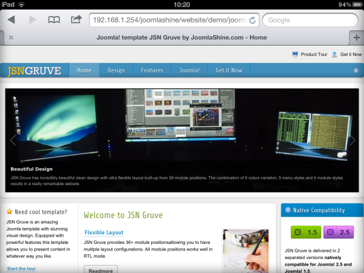Open the Product Tour link

click(x=314, y=55)
